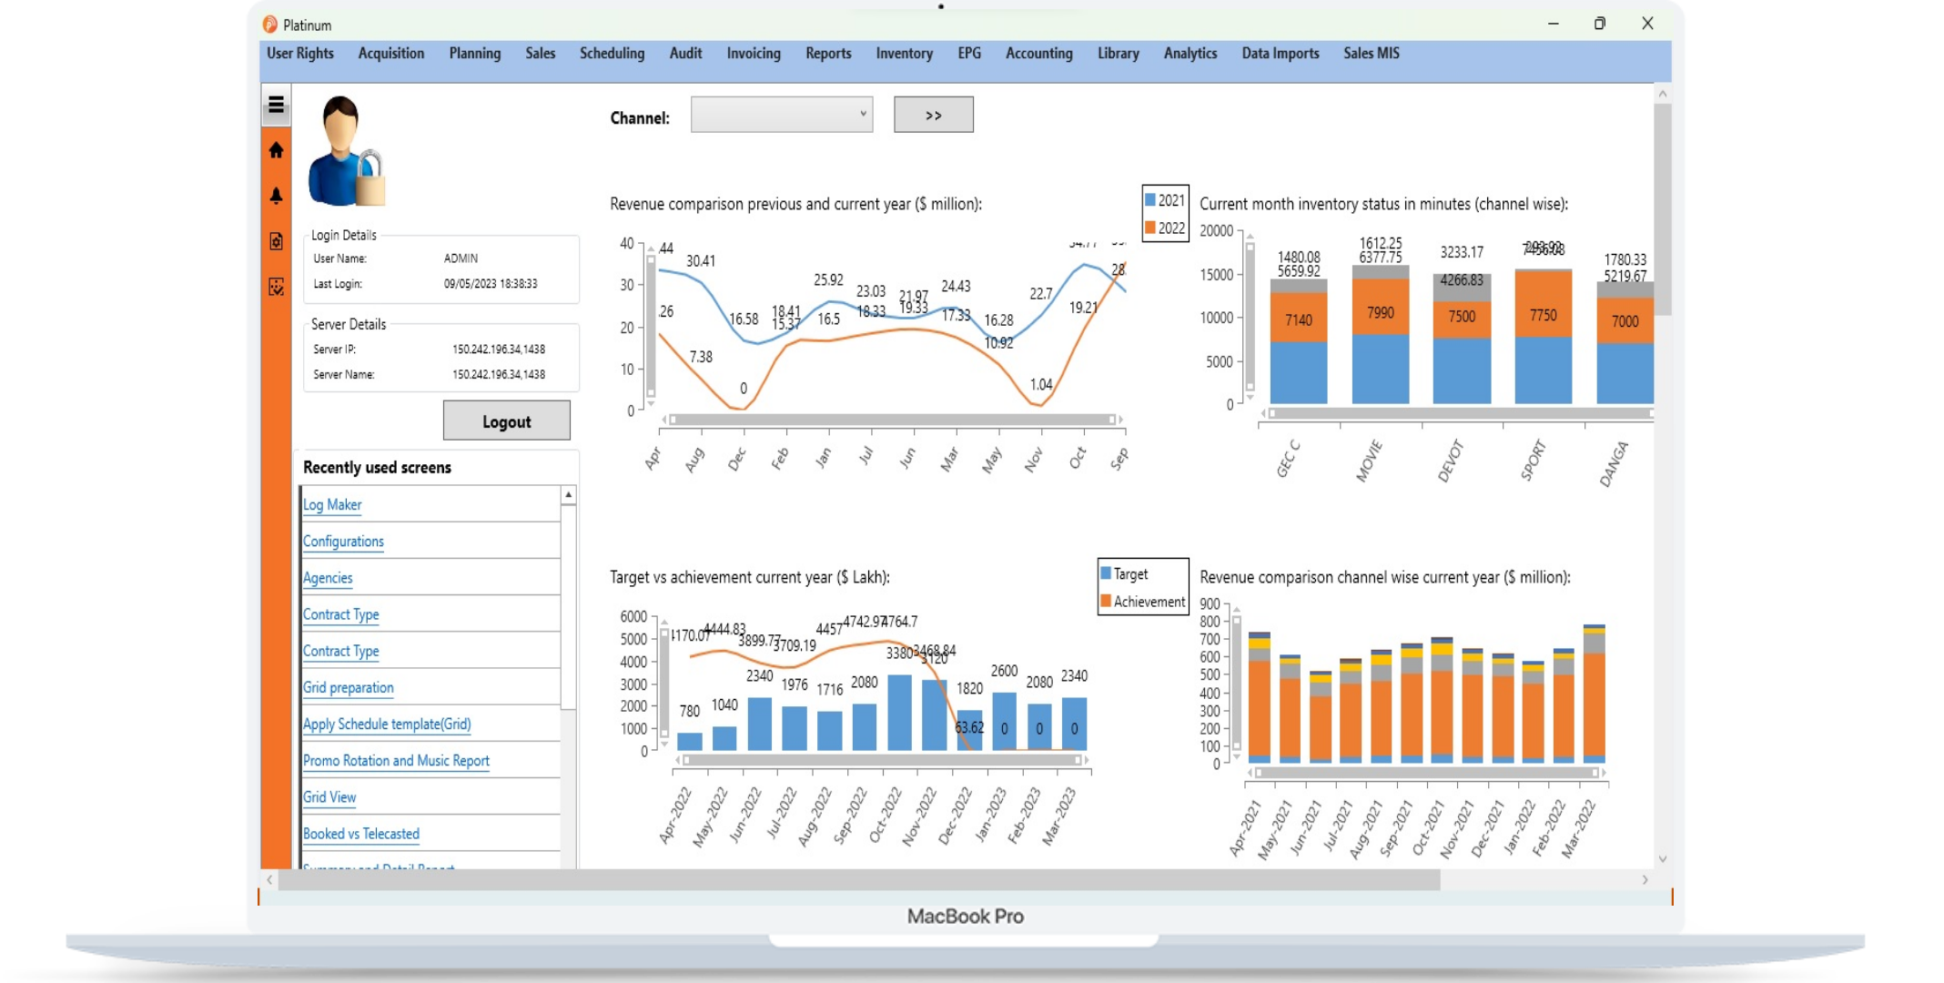Toggle the 2022 series in the revenue legend
The height and width of the screenshot is (983, 1944).
point(1166,228)
